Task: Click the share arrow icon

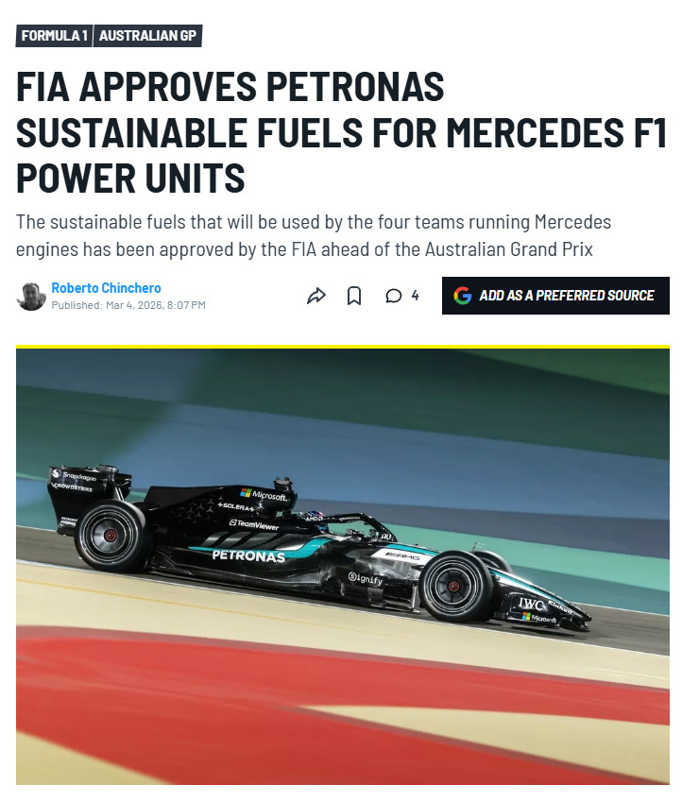Action: (x=316, y=296)
